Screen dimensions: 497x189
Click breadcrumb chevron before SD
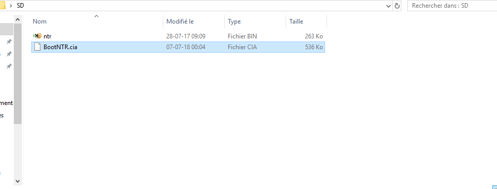pos(11,6)
